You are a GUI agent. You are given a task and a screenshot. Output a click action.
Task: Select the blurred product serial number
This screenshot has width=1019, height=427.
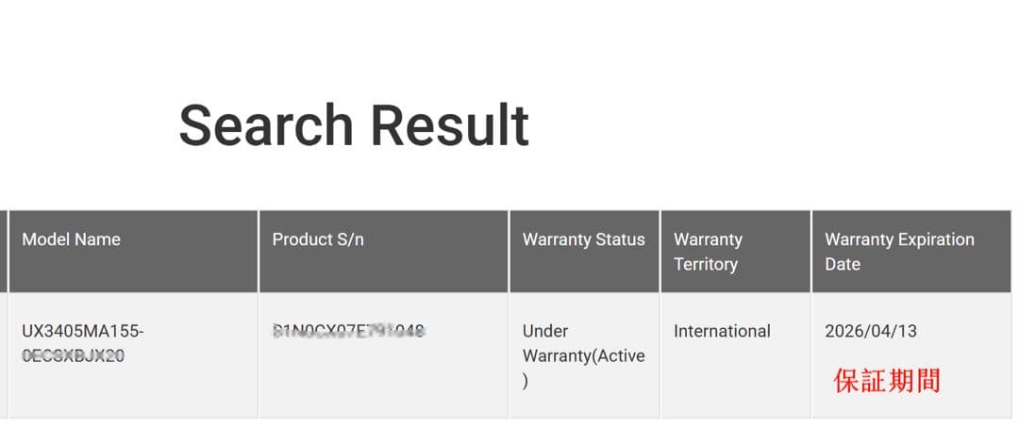(348, 331)
